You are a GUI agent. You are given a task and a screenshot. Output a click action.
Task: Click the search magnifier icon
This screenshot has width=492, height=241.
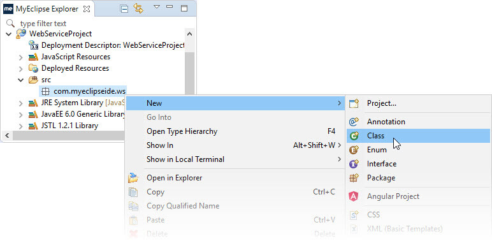point(10,23)
